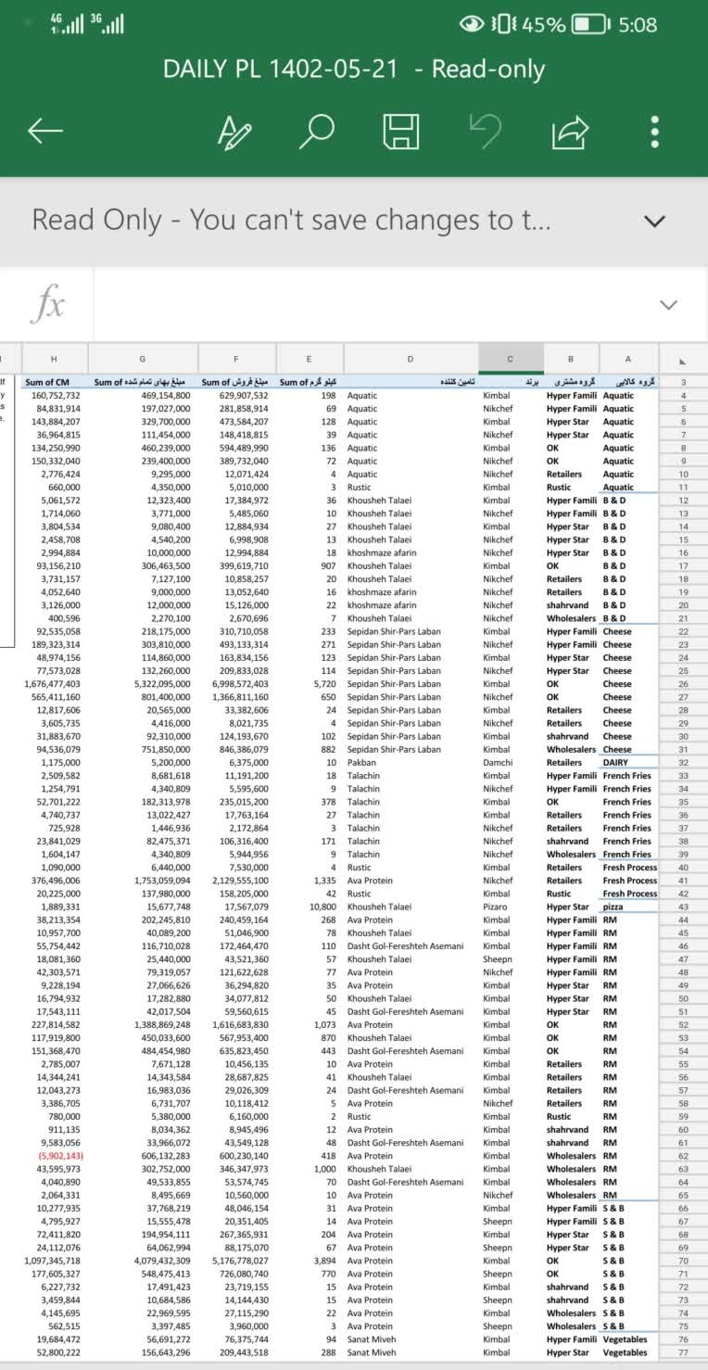Select the 'Pizaro' brand cell

[511, 907]
